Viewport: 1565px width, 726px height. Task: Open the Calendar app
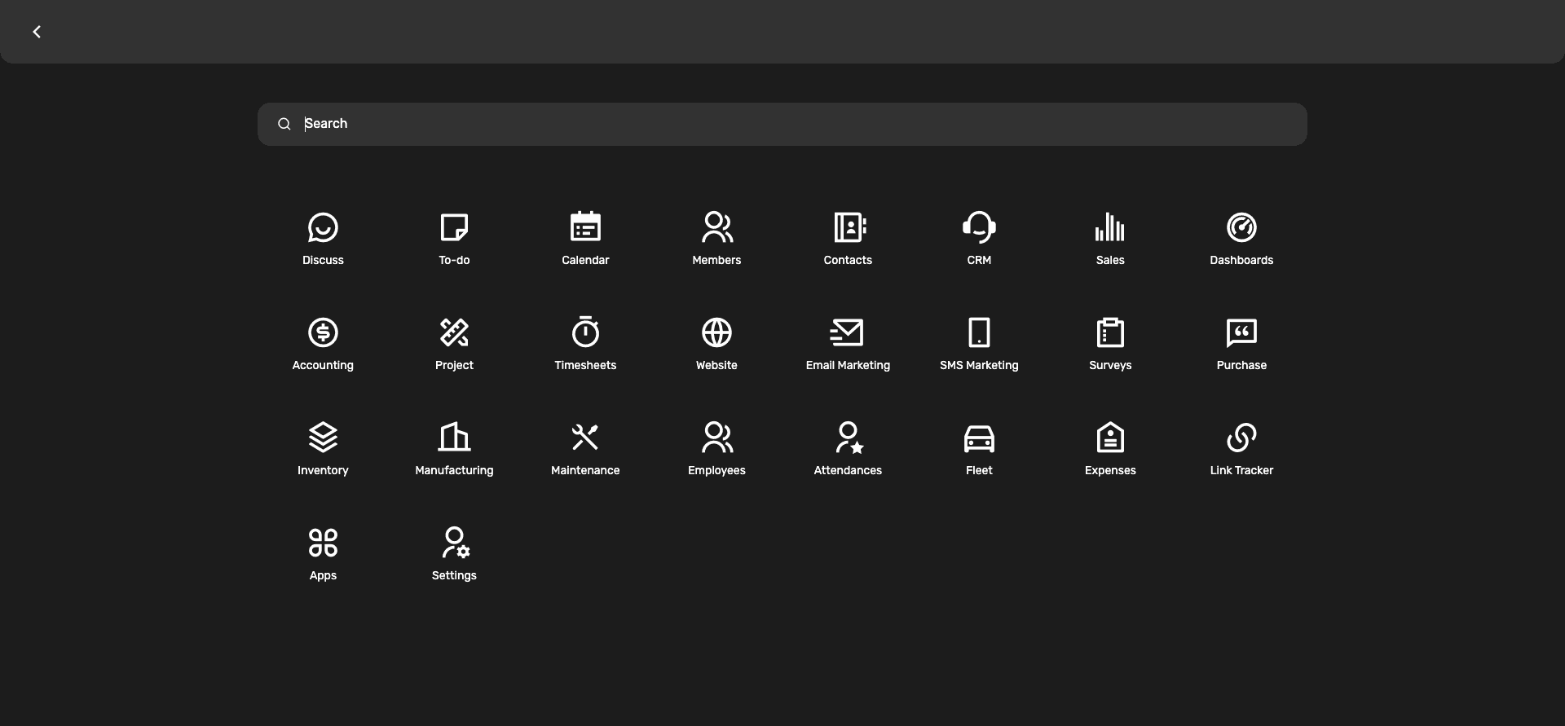click(x=585, y=228)
